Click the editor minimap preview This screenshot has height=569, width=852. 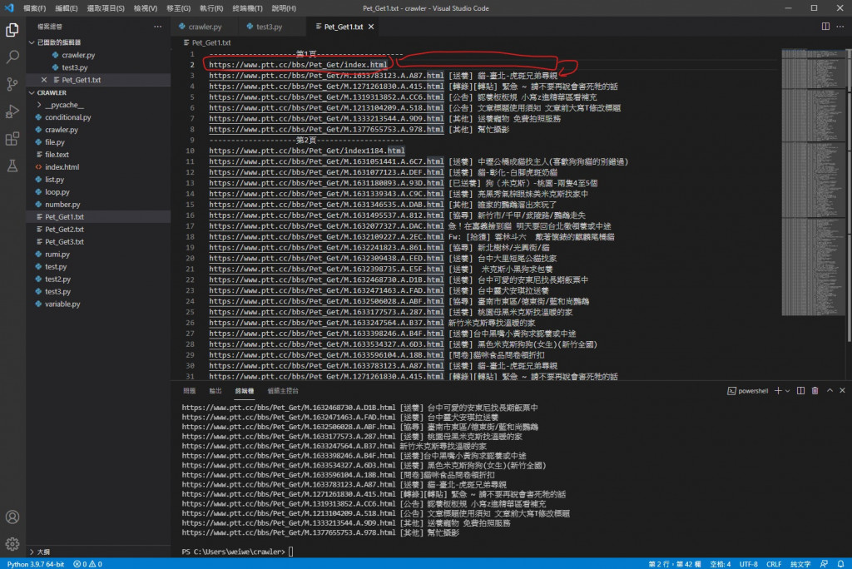click(813, 182)
